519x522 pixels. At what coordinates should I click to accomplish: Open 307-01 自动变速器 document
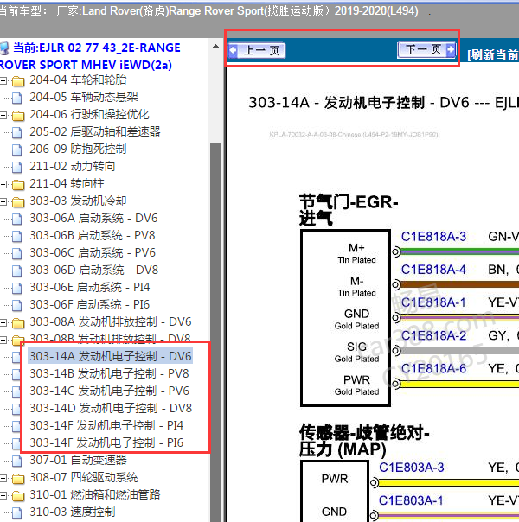coord(79,461)
